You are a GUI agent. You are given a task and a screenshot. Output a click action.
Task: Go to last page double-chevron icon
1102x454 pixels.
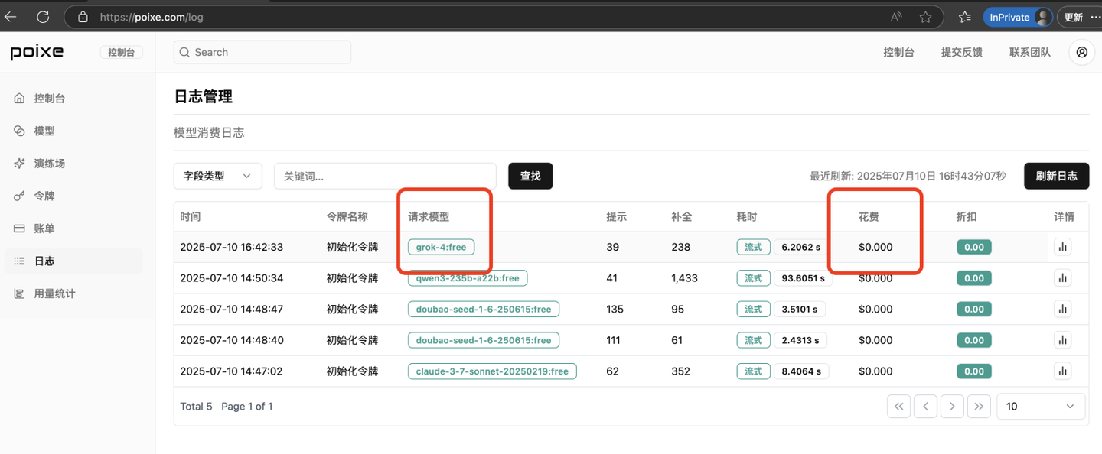point(979,407)
